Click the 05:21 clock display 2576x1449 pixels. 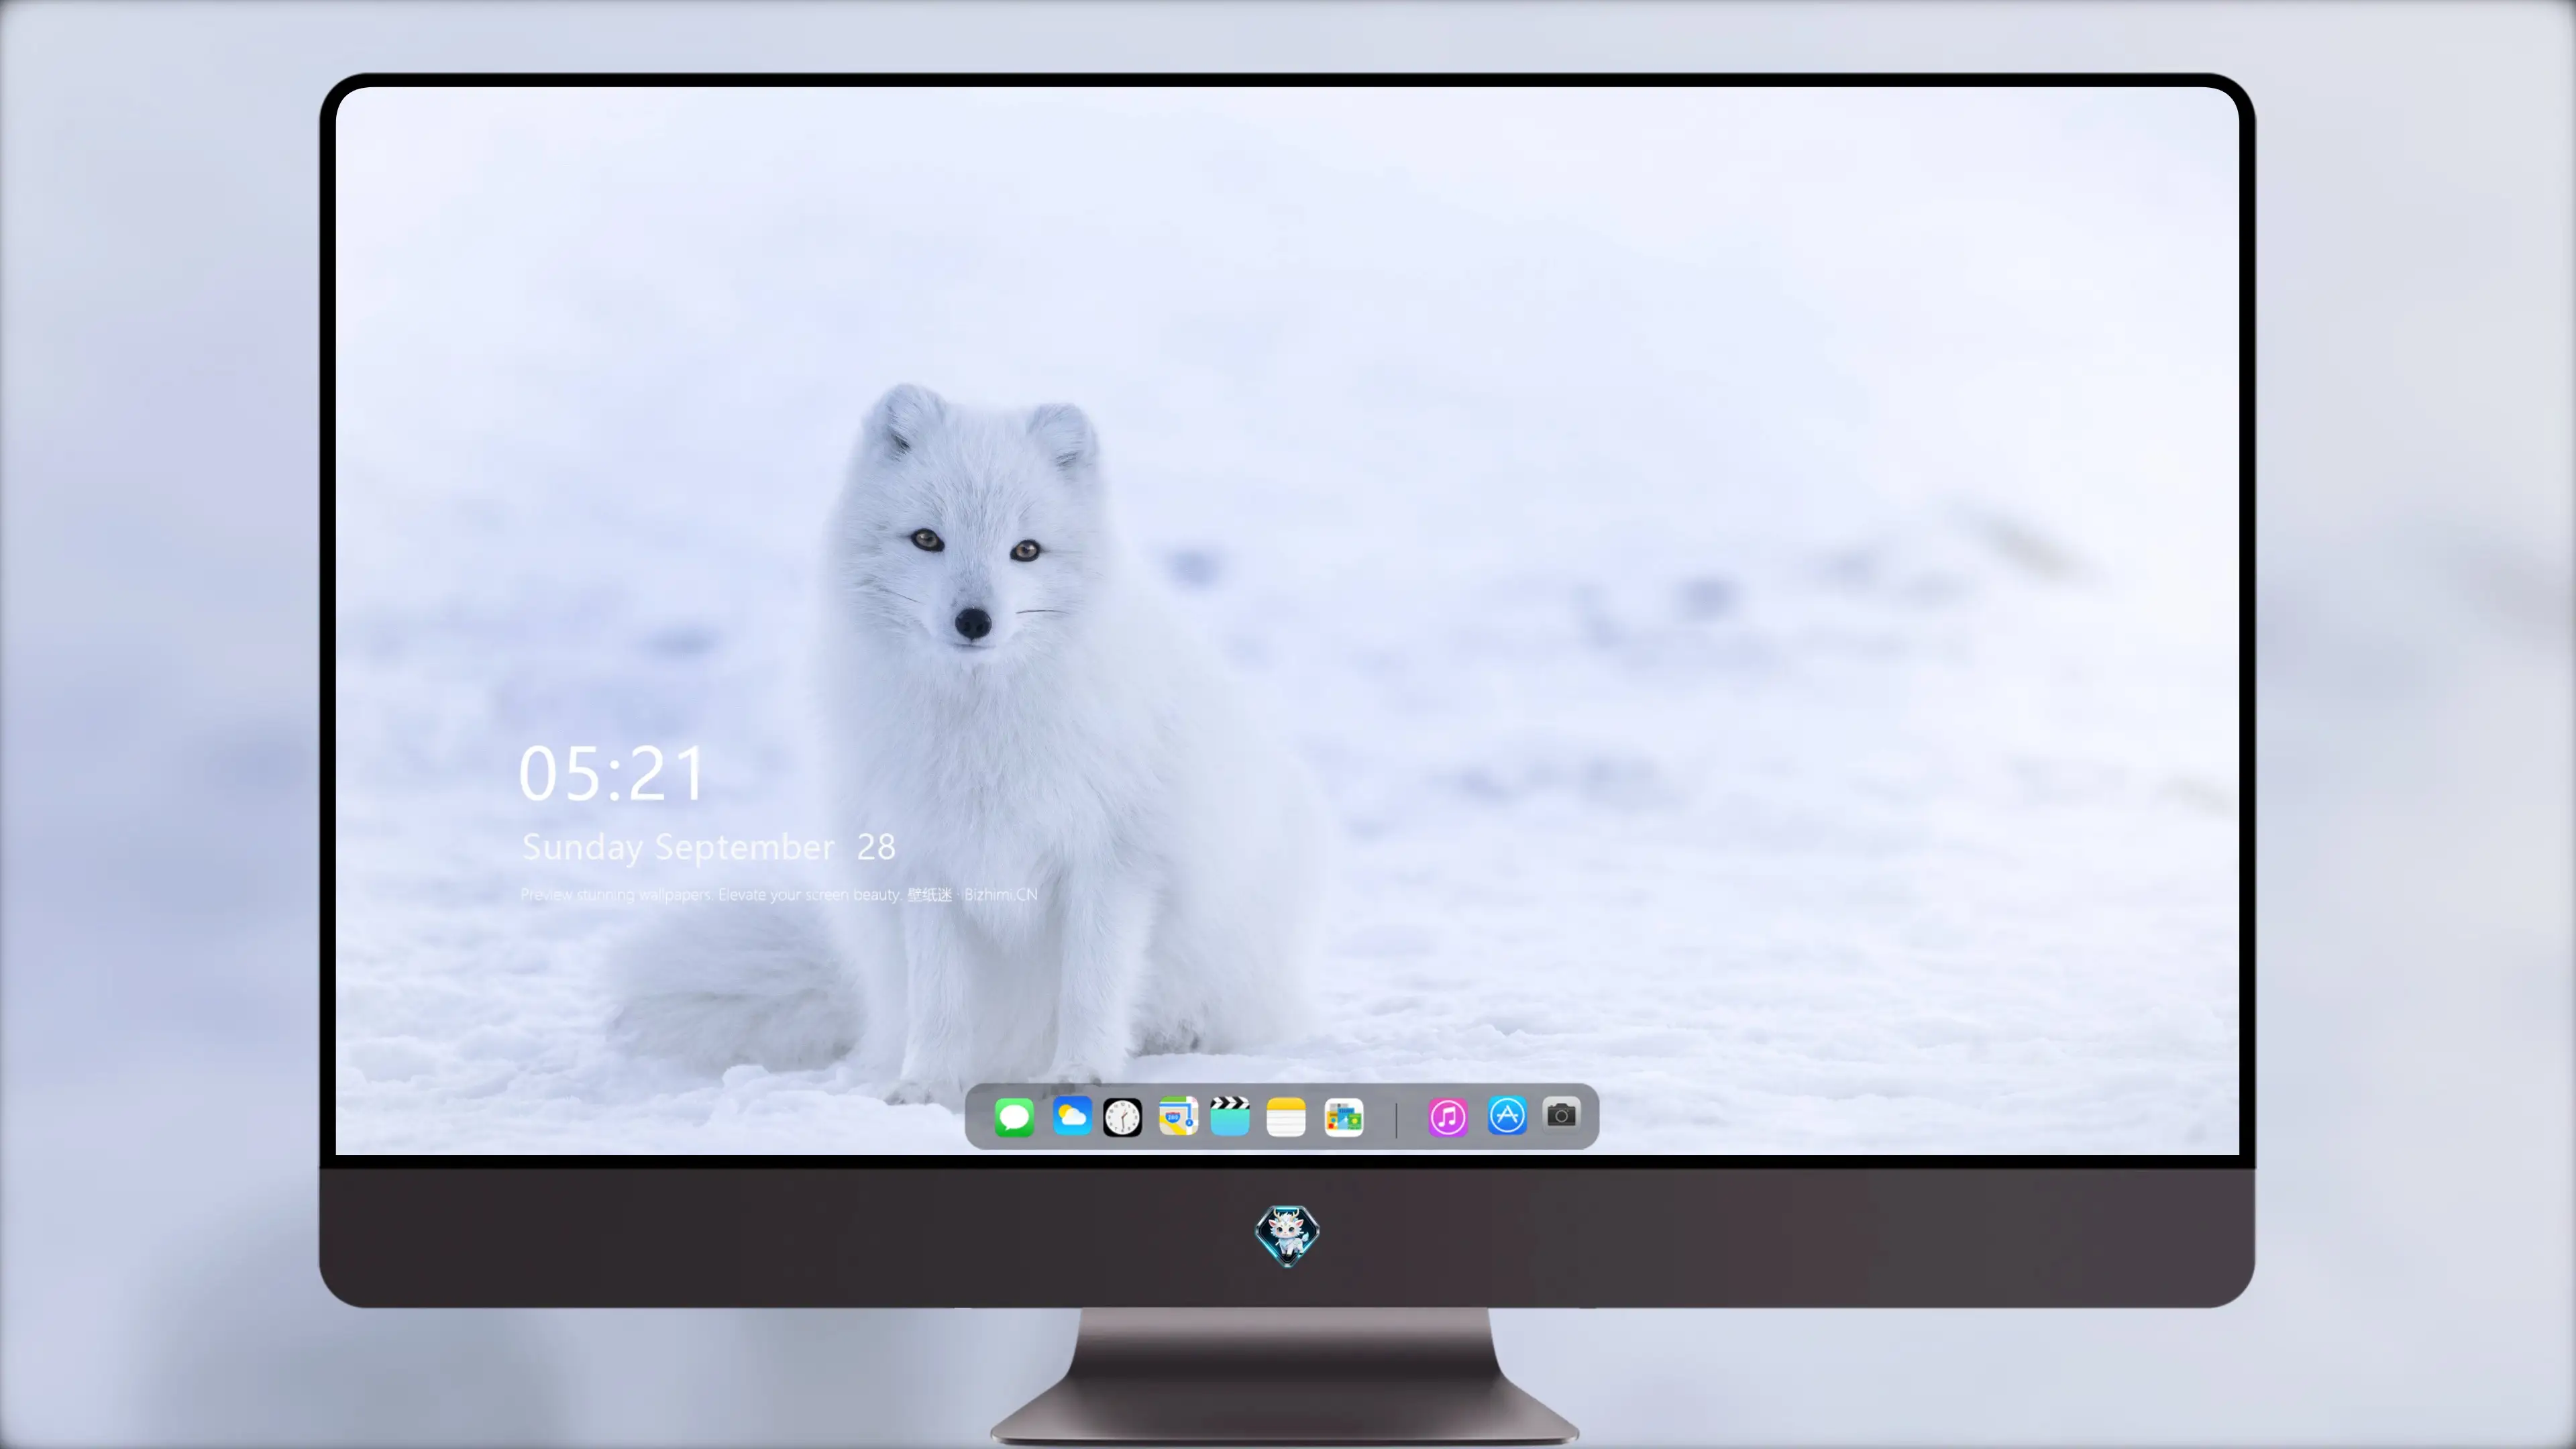pyautogui.click(x=612, y=773)
